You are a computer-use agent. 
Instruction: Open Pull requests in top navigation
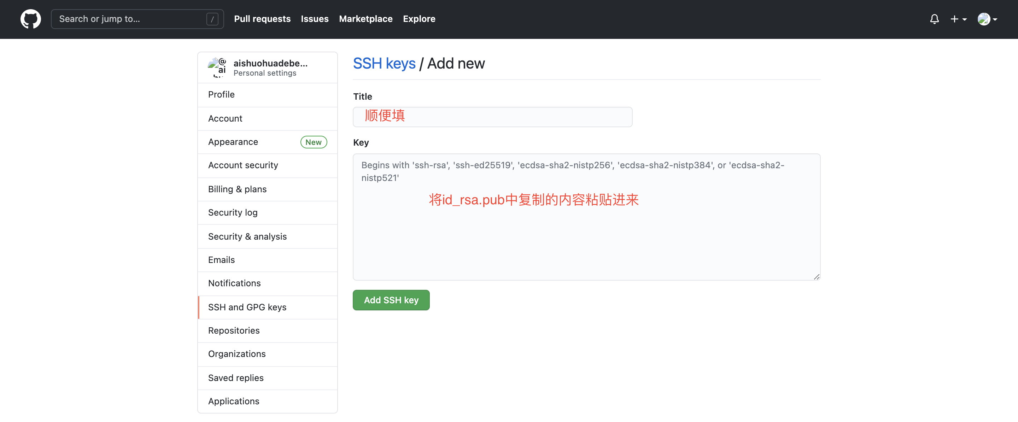coord(262,19)
